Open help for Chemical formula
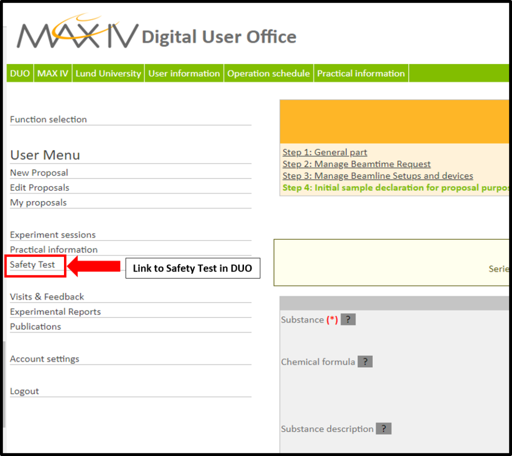This screenshot has height=456, width=512. point(365,361)
